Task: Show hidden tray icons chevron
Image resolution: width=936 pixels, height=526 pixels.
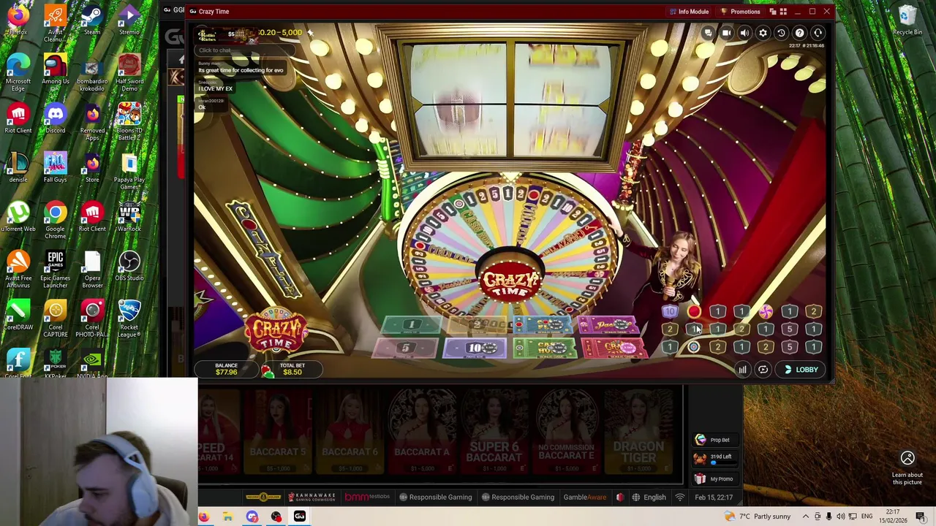Action: (804, 517)
